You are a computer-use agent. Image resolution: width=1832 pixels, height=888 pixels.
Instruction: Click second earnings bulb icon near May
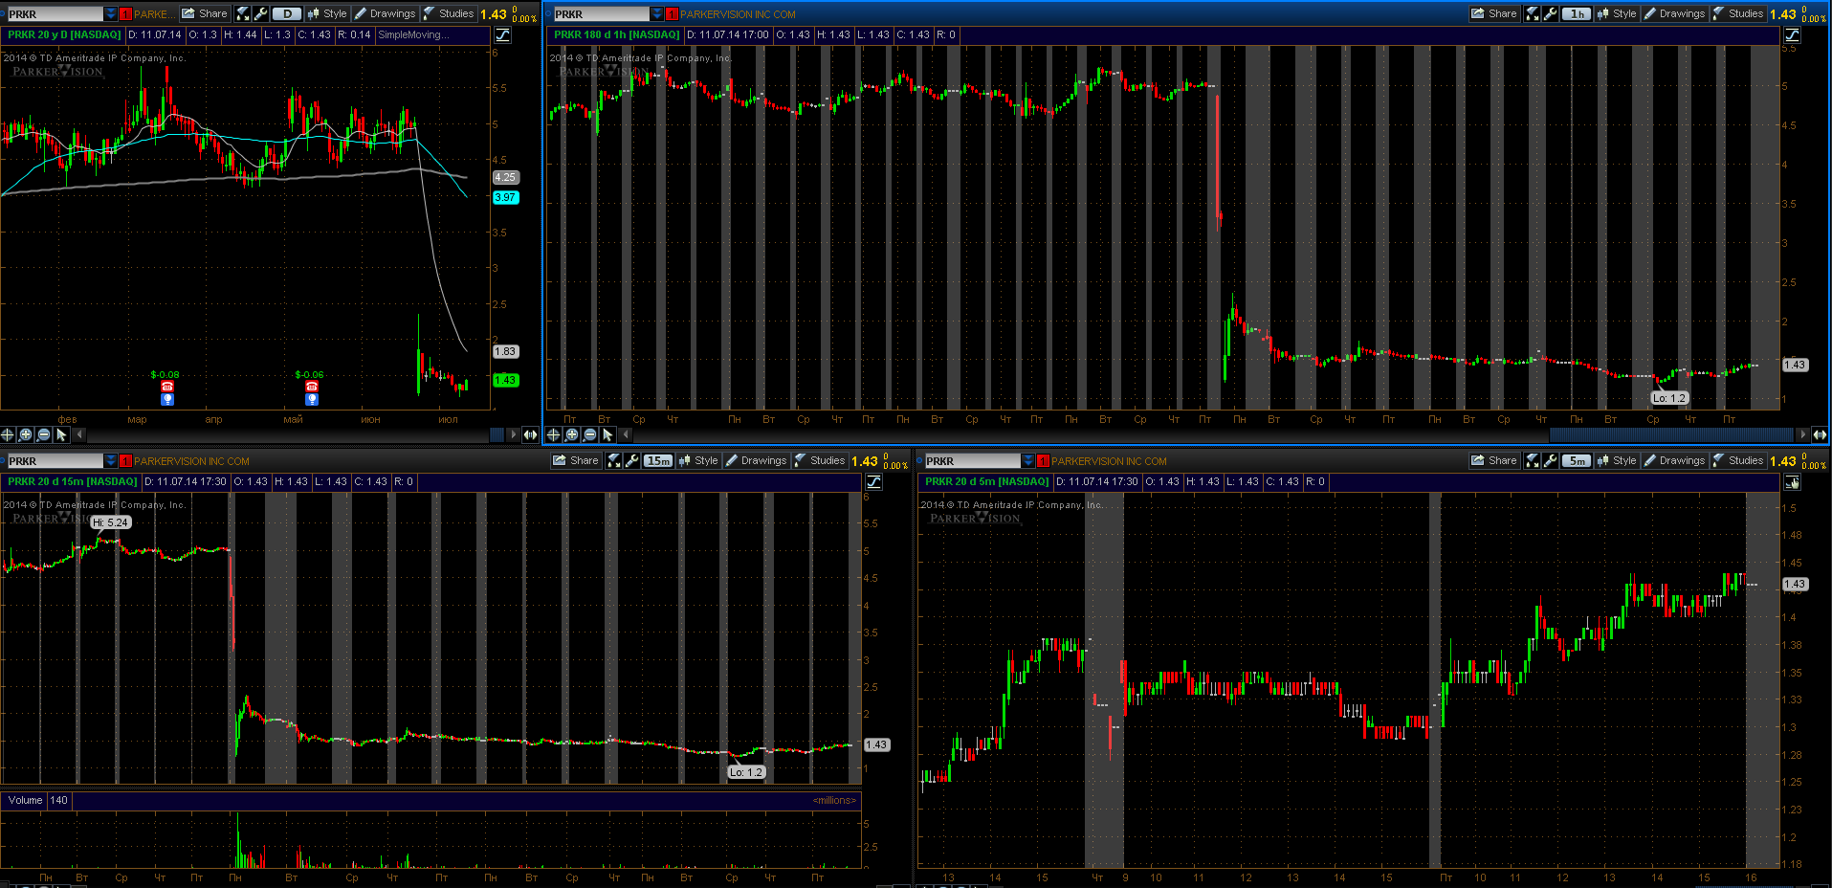point(312,399)
